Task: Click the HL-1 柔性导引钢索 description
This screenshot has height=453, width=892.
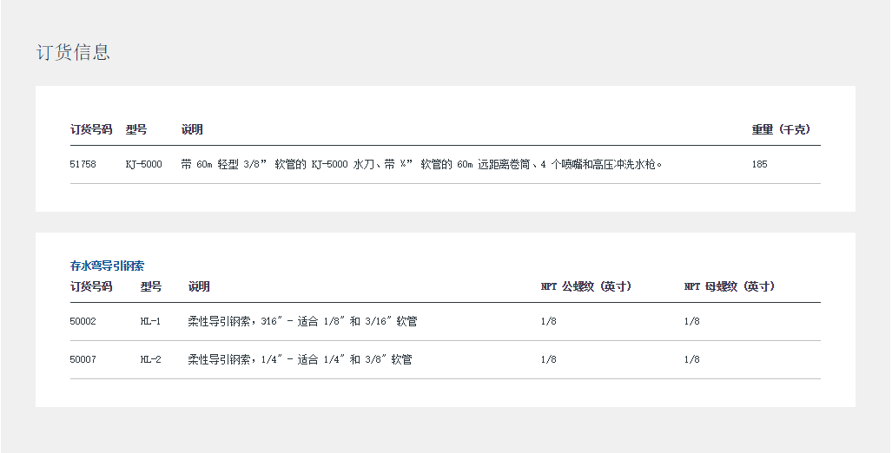Action: pos(302,321)
